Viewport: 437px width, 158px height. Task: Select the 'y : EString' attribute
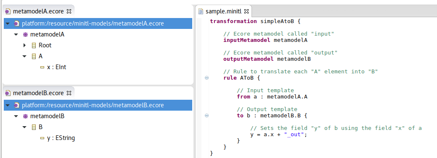[x=61, y=138]
